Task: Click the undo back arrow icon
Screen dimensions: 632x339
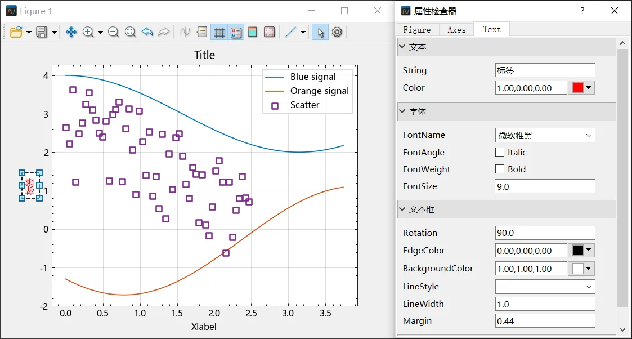Action: point(147,32)
